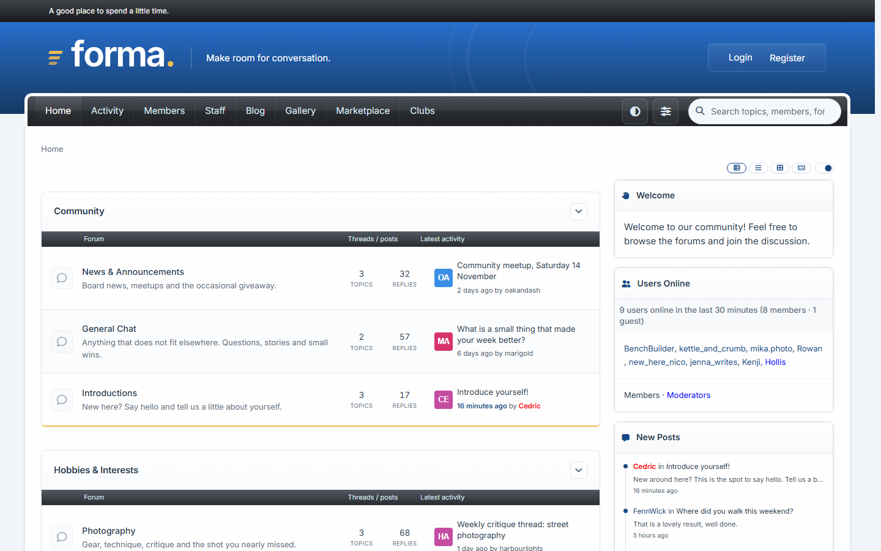Click the magnifier icon in search box
The height and width of the screenshot is (551, 881).
[700, 111]
